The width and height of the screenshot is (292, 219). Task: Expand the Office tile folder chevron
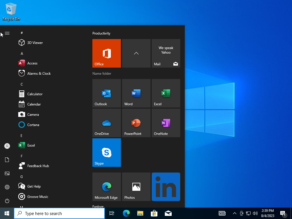tap(136, 53)
